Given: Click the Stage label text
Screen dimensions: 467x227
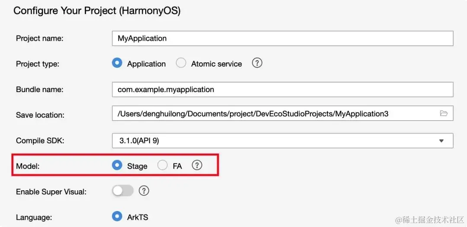Looking at the screenshot, I should click(x=137, y=166).
